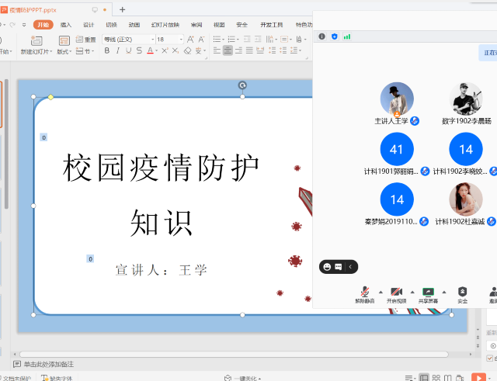Image resolution: width=497 pixels, height=381 pixels.
Task: Expand font color dropdown arrow
Action: click(157, 50)
